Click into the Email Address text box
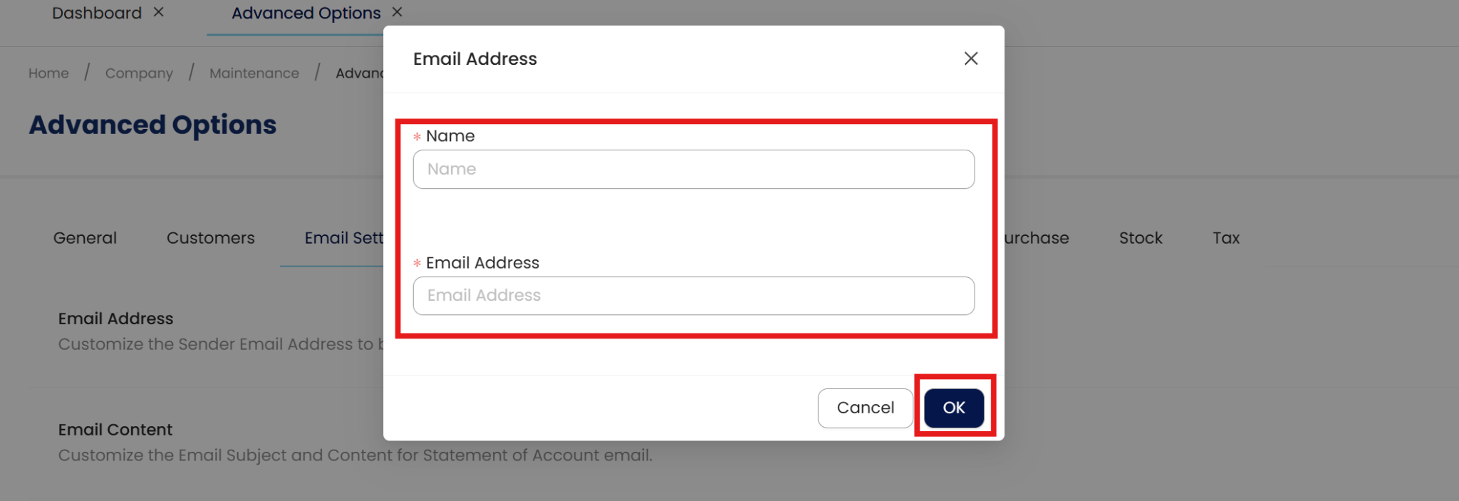Screen dimensions: 1459x501 pyautogui.click(x=693, y=296)
